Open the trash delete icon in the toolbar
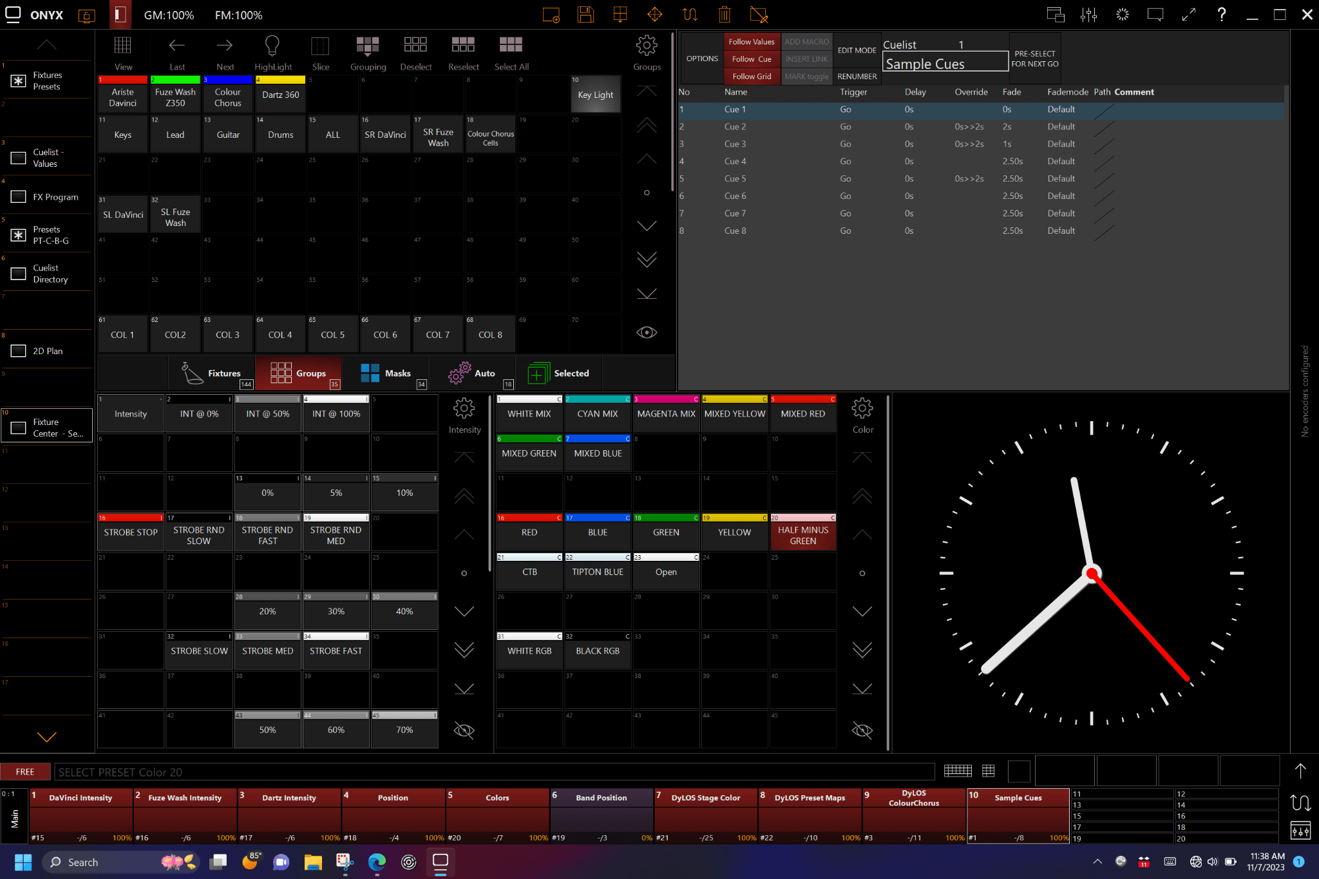The image size is (1319, 879). click(x=725, y=14)
